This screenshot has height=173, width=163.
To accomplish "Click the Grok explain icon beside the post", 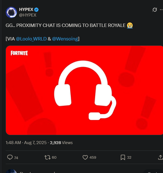I will (x=155, y=10).
